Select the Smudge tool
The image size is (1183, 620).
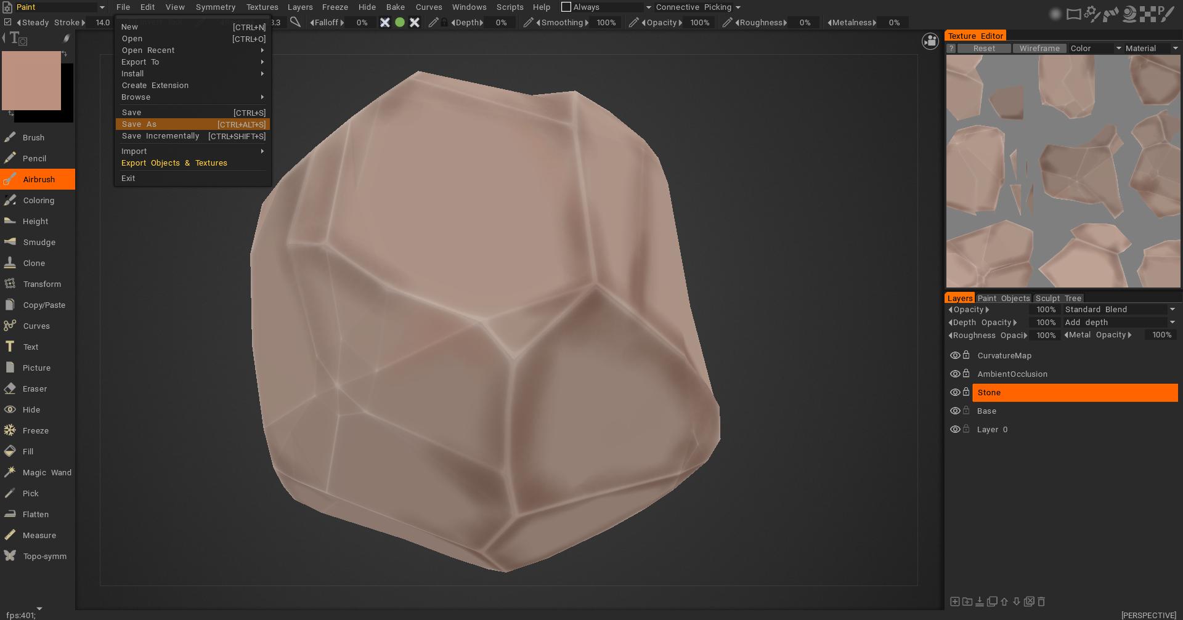click(38, 242)
